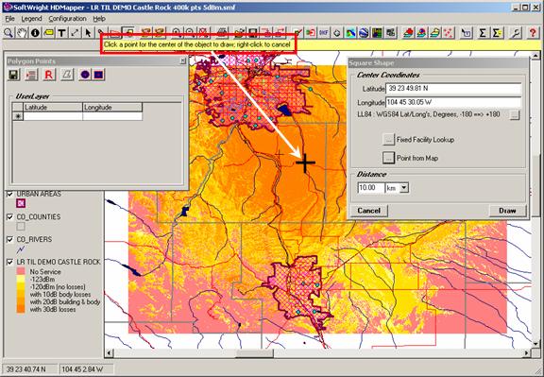Click the with 30dB losses legend label

[x=53, y=309]
